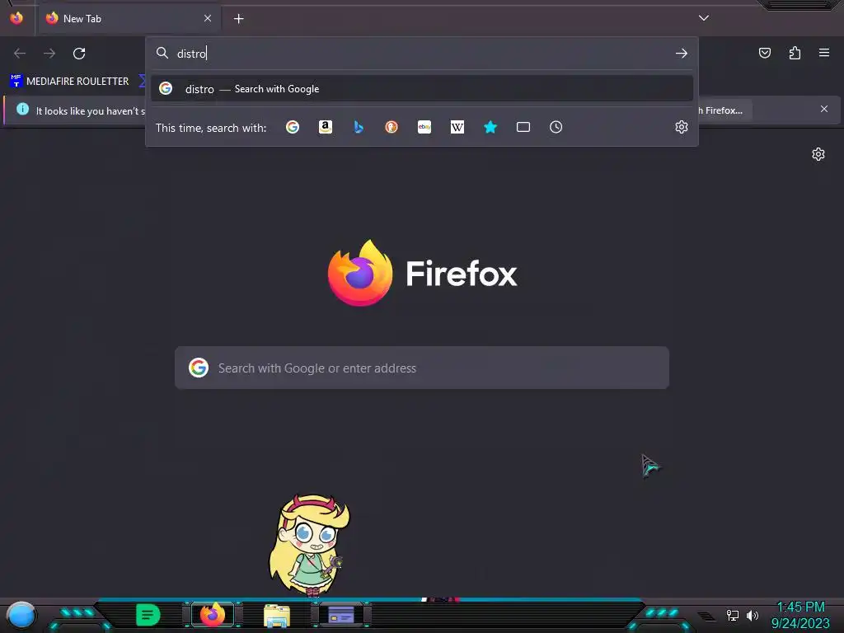Personalize new tab via gear icon
The image size is (844, 633).
tap(818, 154)
